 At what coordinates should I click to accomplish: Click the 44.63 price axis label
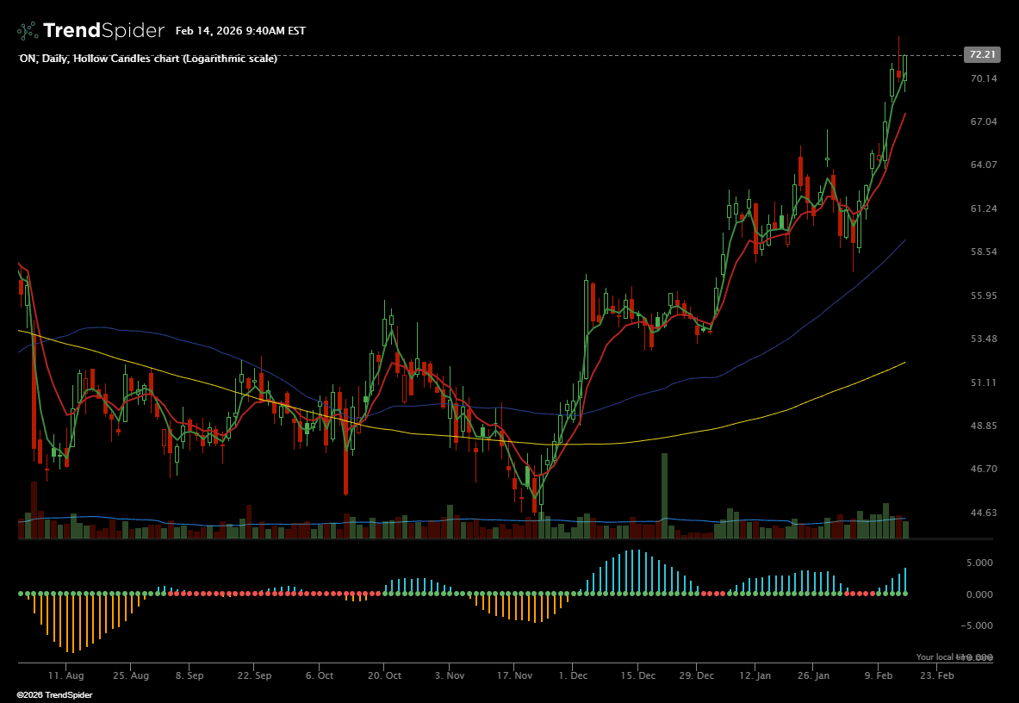[983, 513]
